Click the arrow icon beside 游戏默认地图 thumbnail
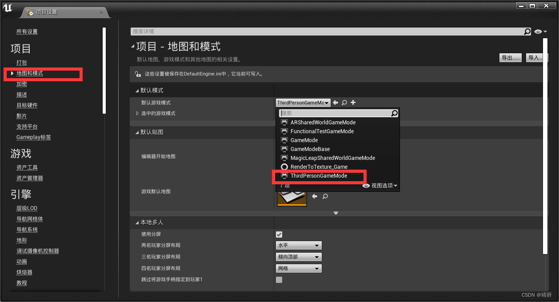 pyautogui.click(x=315, y=196)
